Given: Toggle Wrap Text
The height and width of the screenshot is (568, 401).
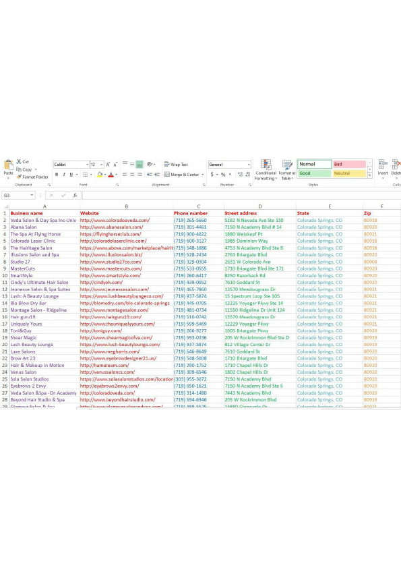Looking at the screenshot, I should [x=177, y=164].
